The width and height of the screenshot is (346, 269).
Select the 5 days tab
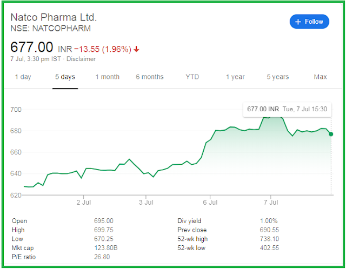pyautogui.click(x=65, y=77)
